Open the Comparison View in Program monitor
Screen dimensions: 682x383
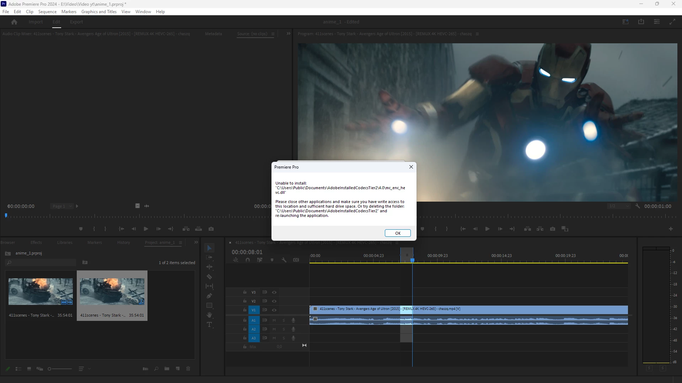pos(565,229)
